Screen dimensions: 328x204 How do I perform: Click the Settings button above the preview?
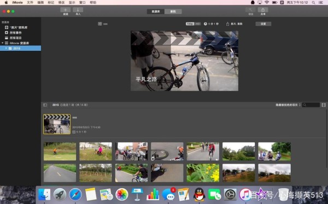(263, 24)
